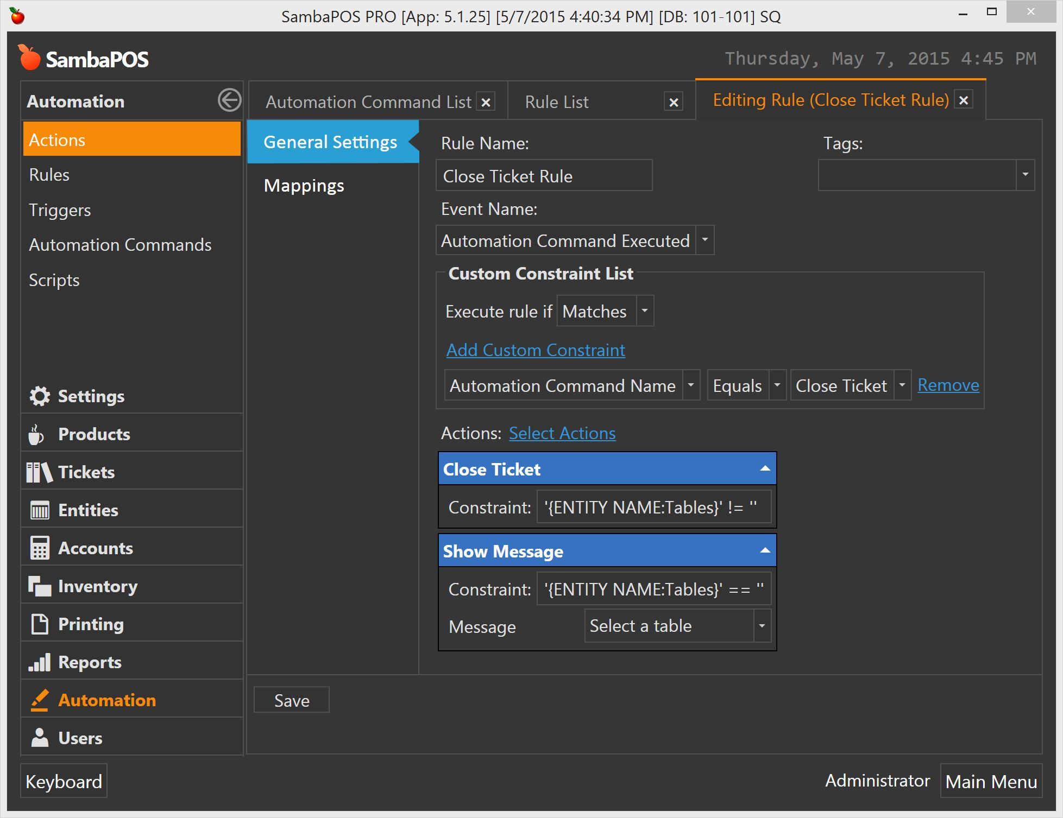Switch to the Rule List tab

(x=557, y=102)
